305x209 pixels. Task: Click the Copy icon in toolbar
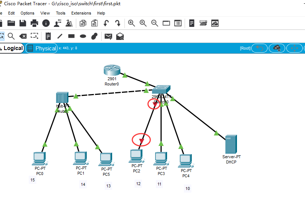point(83,23)
